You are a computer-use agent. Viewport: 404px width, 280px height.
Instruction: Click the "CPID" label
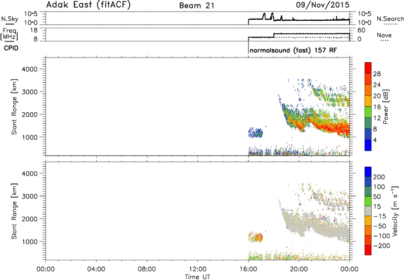point(11,48)
